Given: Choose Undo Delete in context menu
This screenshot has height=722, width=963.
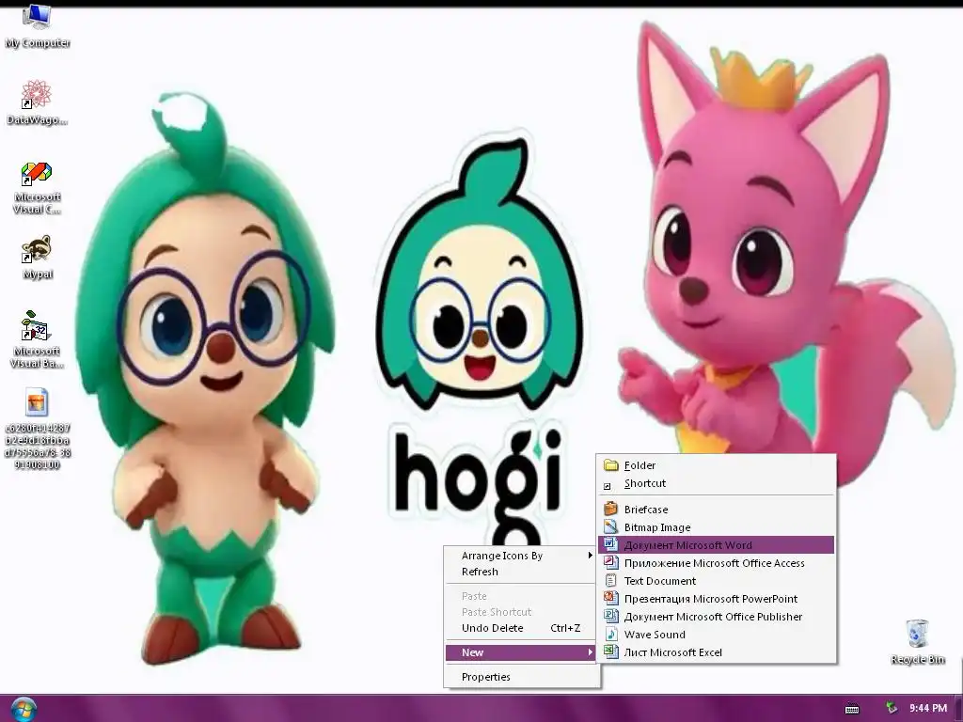Looking at the screenshot, I should tap(521, 627).
